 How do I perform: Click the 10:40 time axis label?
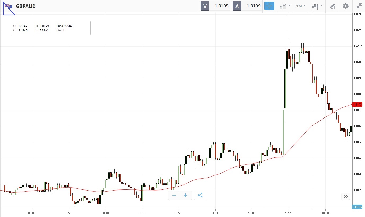click(x=325, y=213)
